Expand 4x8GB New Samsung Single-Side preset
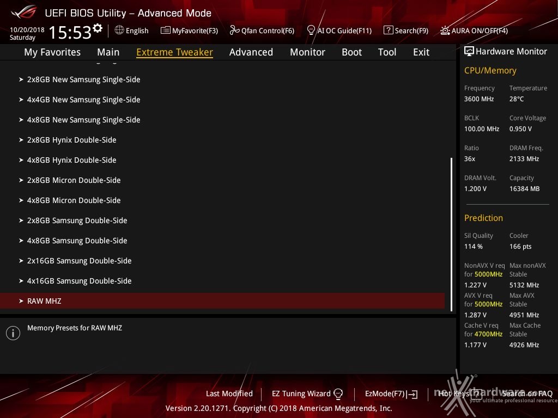 tap(222, 120)
